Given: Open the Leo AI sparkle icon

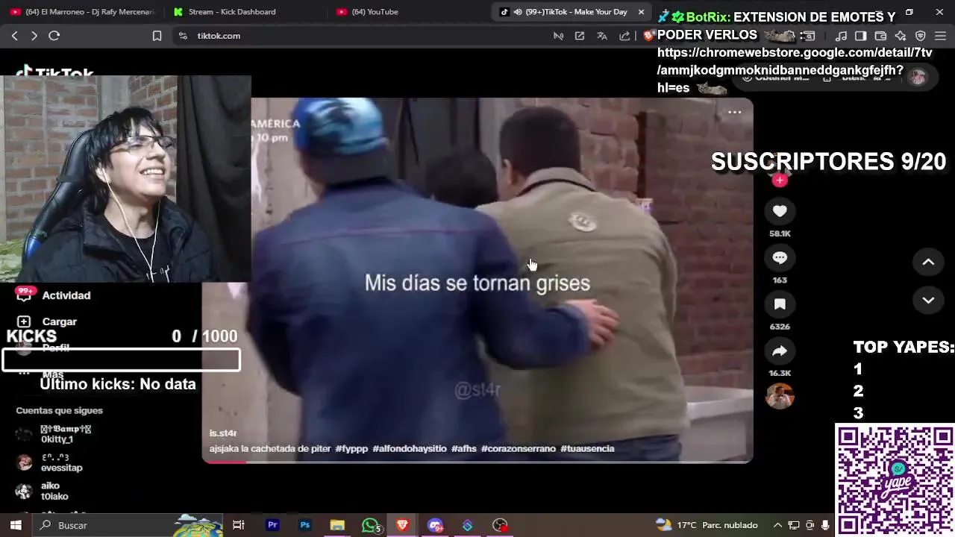Looking at the screenshot, I should pyautogui.click(x=901, y=36).
